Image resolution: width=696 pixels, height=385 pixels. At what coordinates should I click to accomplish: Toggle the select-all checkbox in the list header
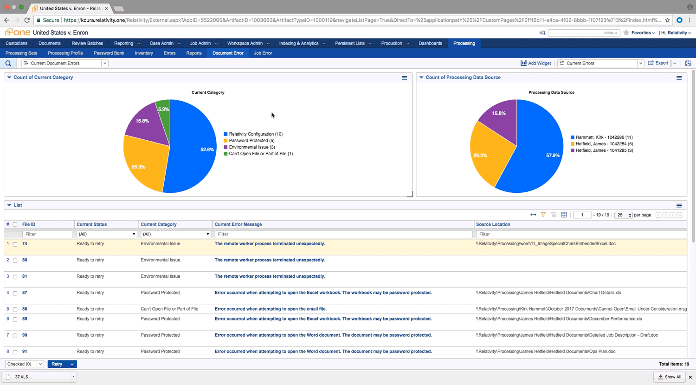(x=15, y=225)
